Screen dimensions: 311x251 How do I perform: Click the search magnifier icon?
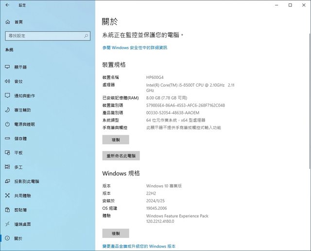coord(86,36)
